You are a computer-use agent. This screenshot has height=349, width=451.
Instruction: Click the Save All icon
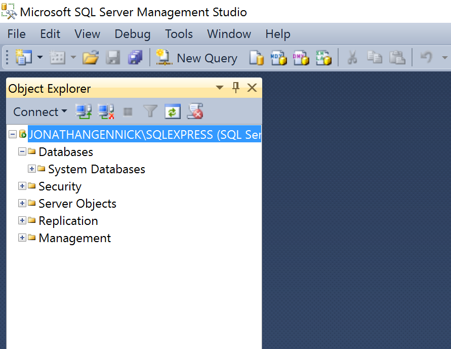point(135,57)
